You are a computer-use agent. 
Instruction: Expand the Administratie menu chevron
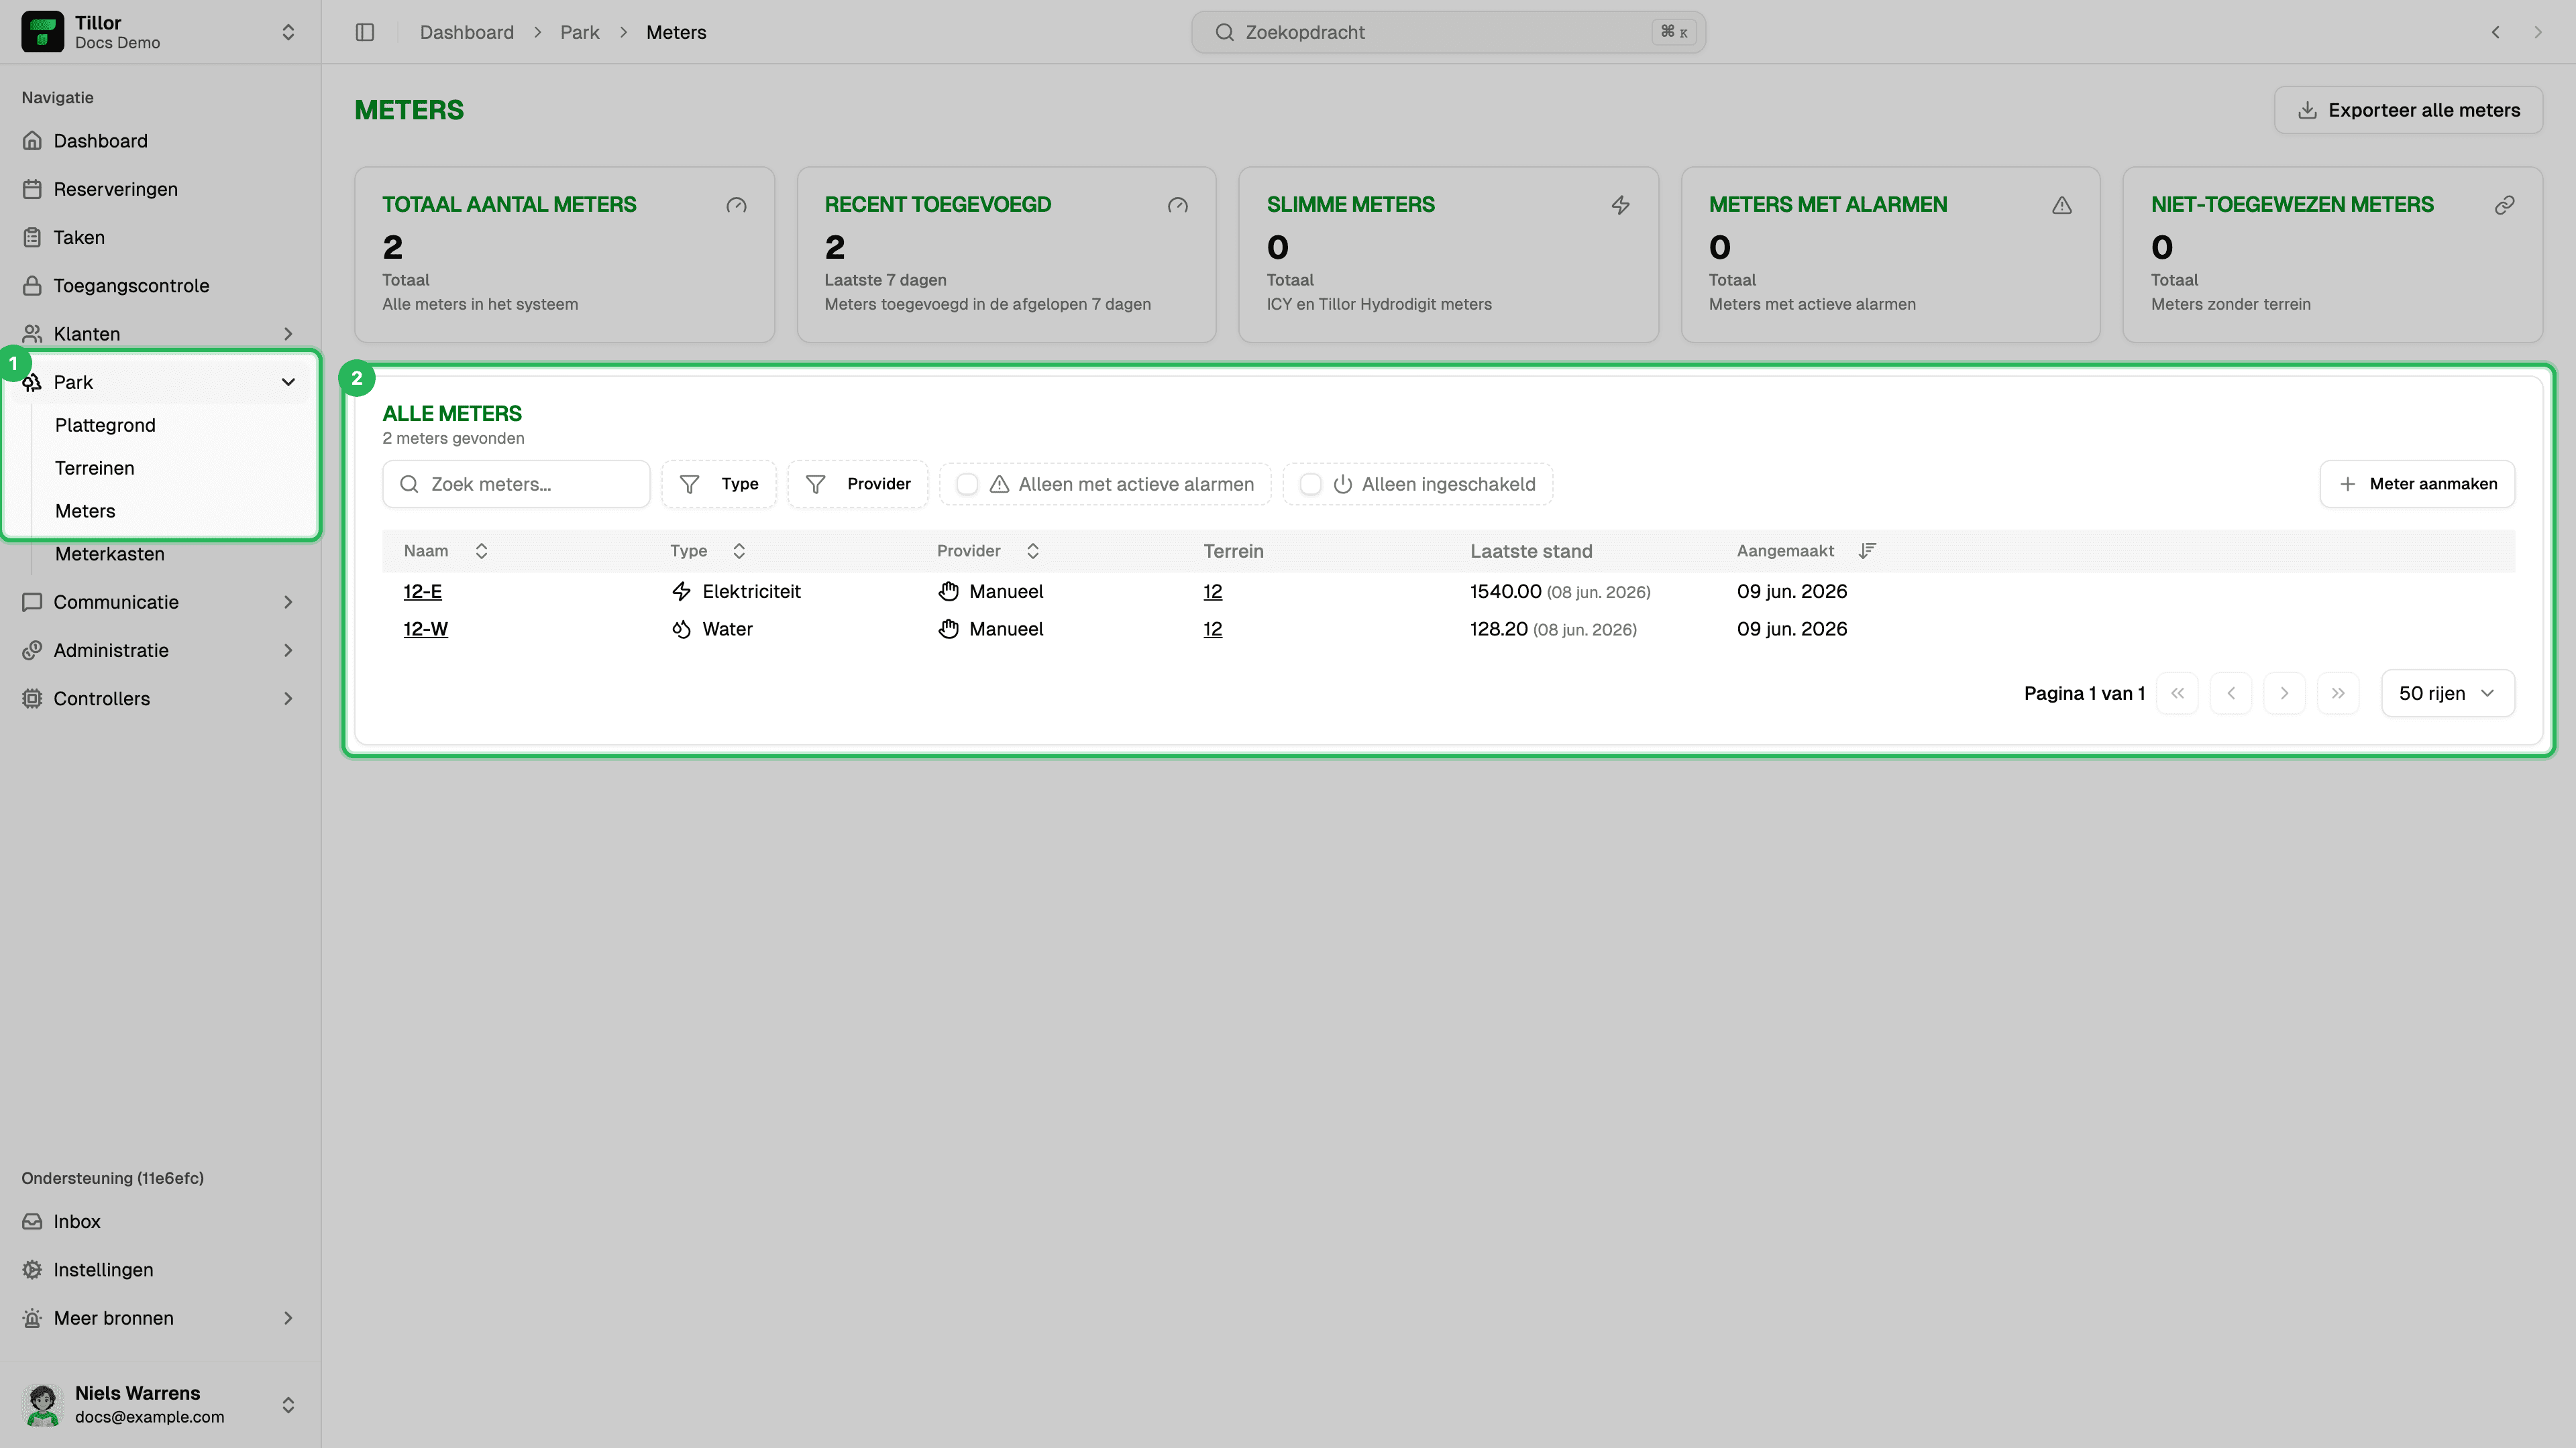coord(288,650)
